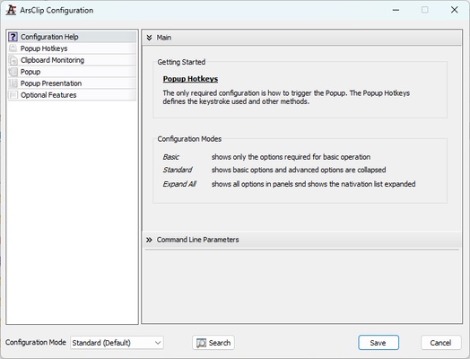This screenshot has height=359, width=470.
Task: Select Configuration Help in the navigation list
Action: (x=72, y=37)
